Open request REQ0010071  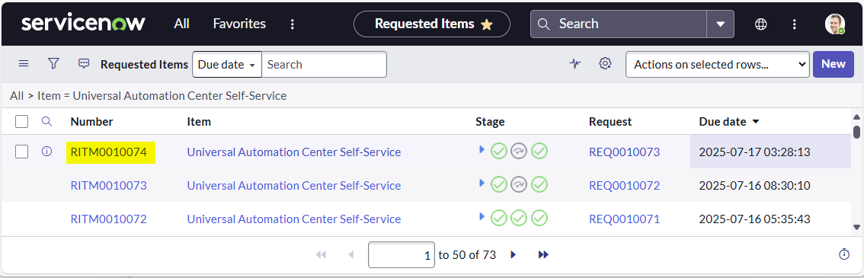point(624,219)
